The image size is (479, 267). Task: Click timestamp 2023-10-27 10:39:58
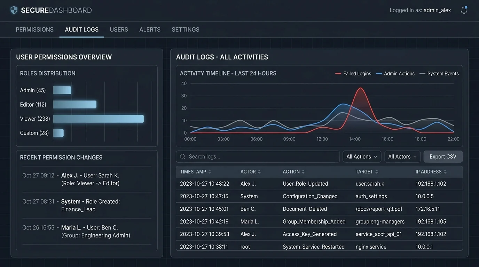pyautogui.click(x=204, y=234)
